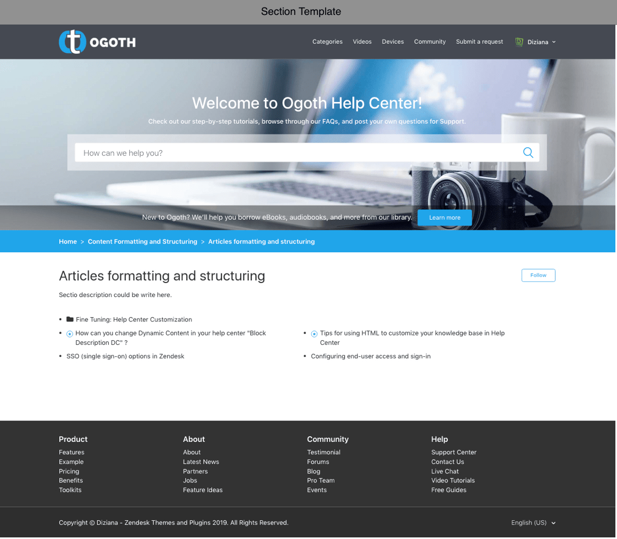
Task: Open Categories in the top navigation
Action: [x=327, y=42]
